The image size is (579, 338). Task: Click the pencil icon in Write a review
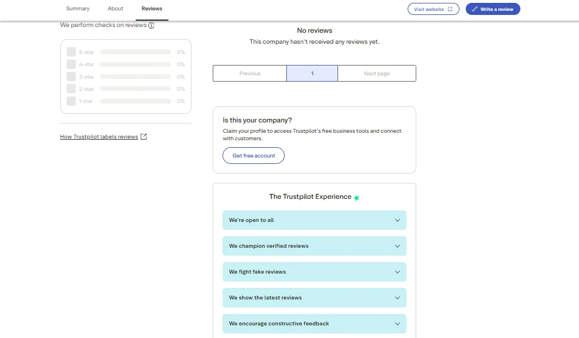474,9
